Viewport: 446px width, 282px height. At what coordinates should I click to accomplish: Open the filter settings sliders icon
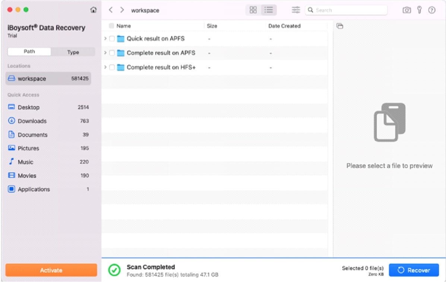point(296,10)
